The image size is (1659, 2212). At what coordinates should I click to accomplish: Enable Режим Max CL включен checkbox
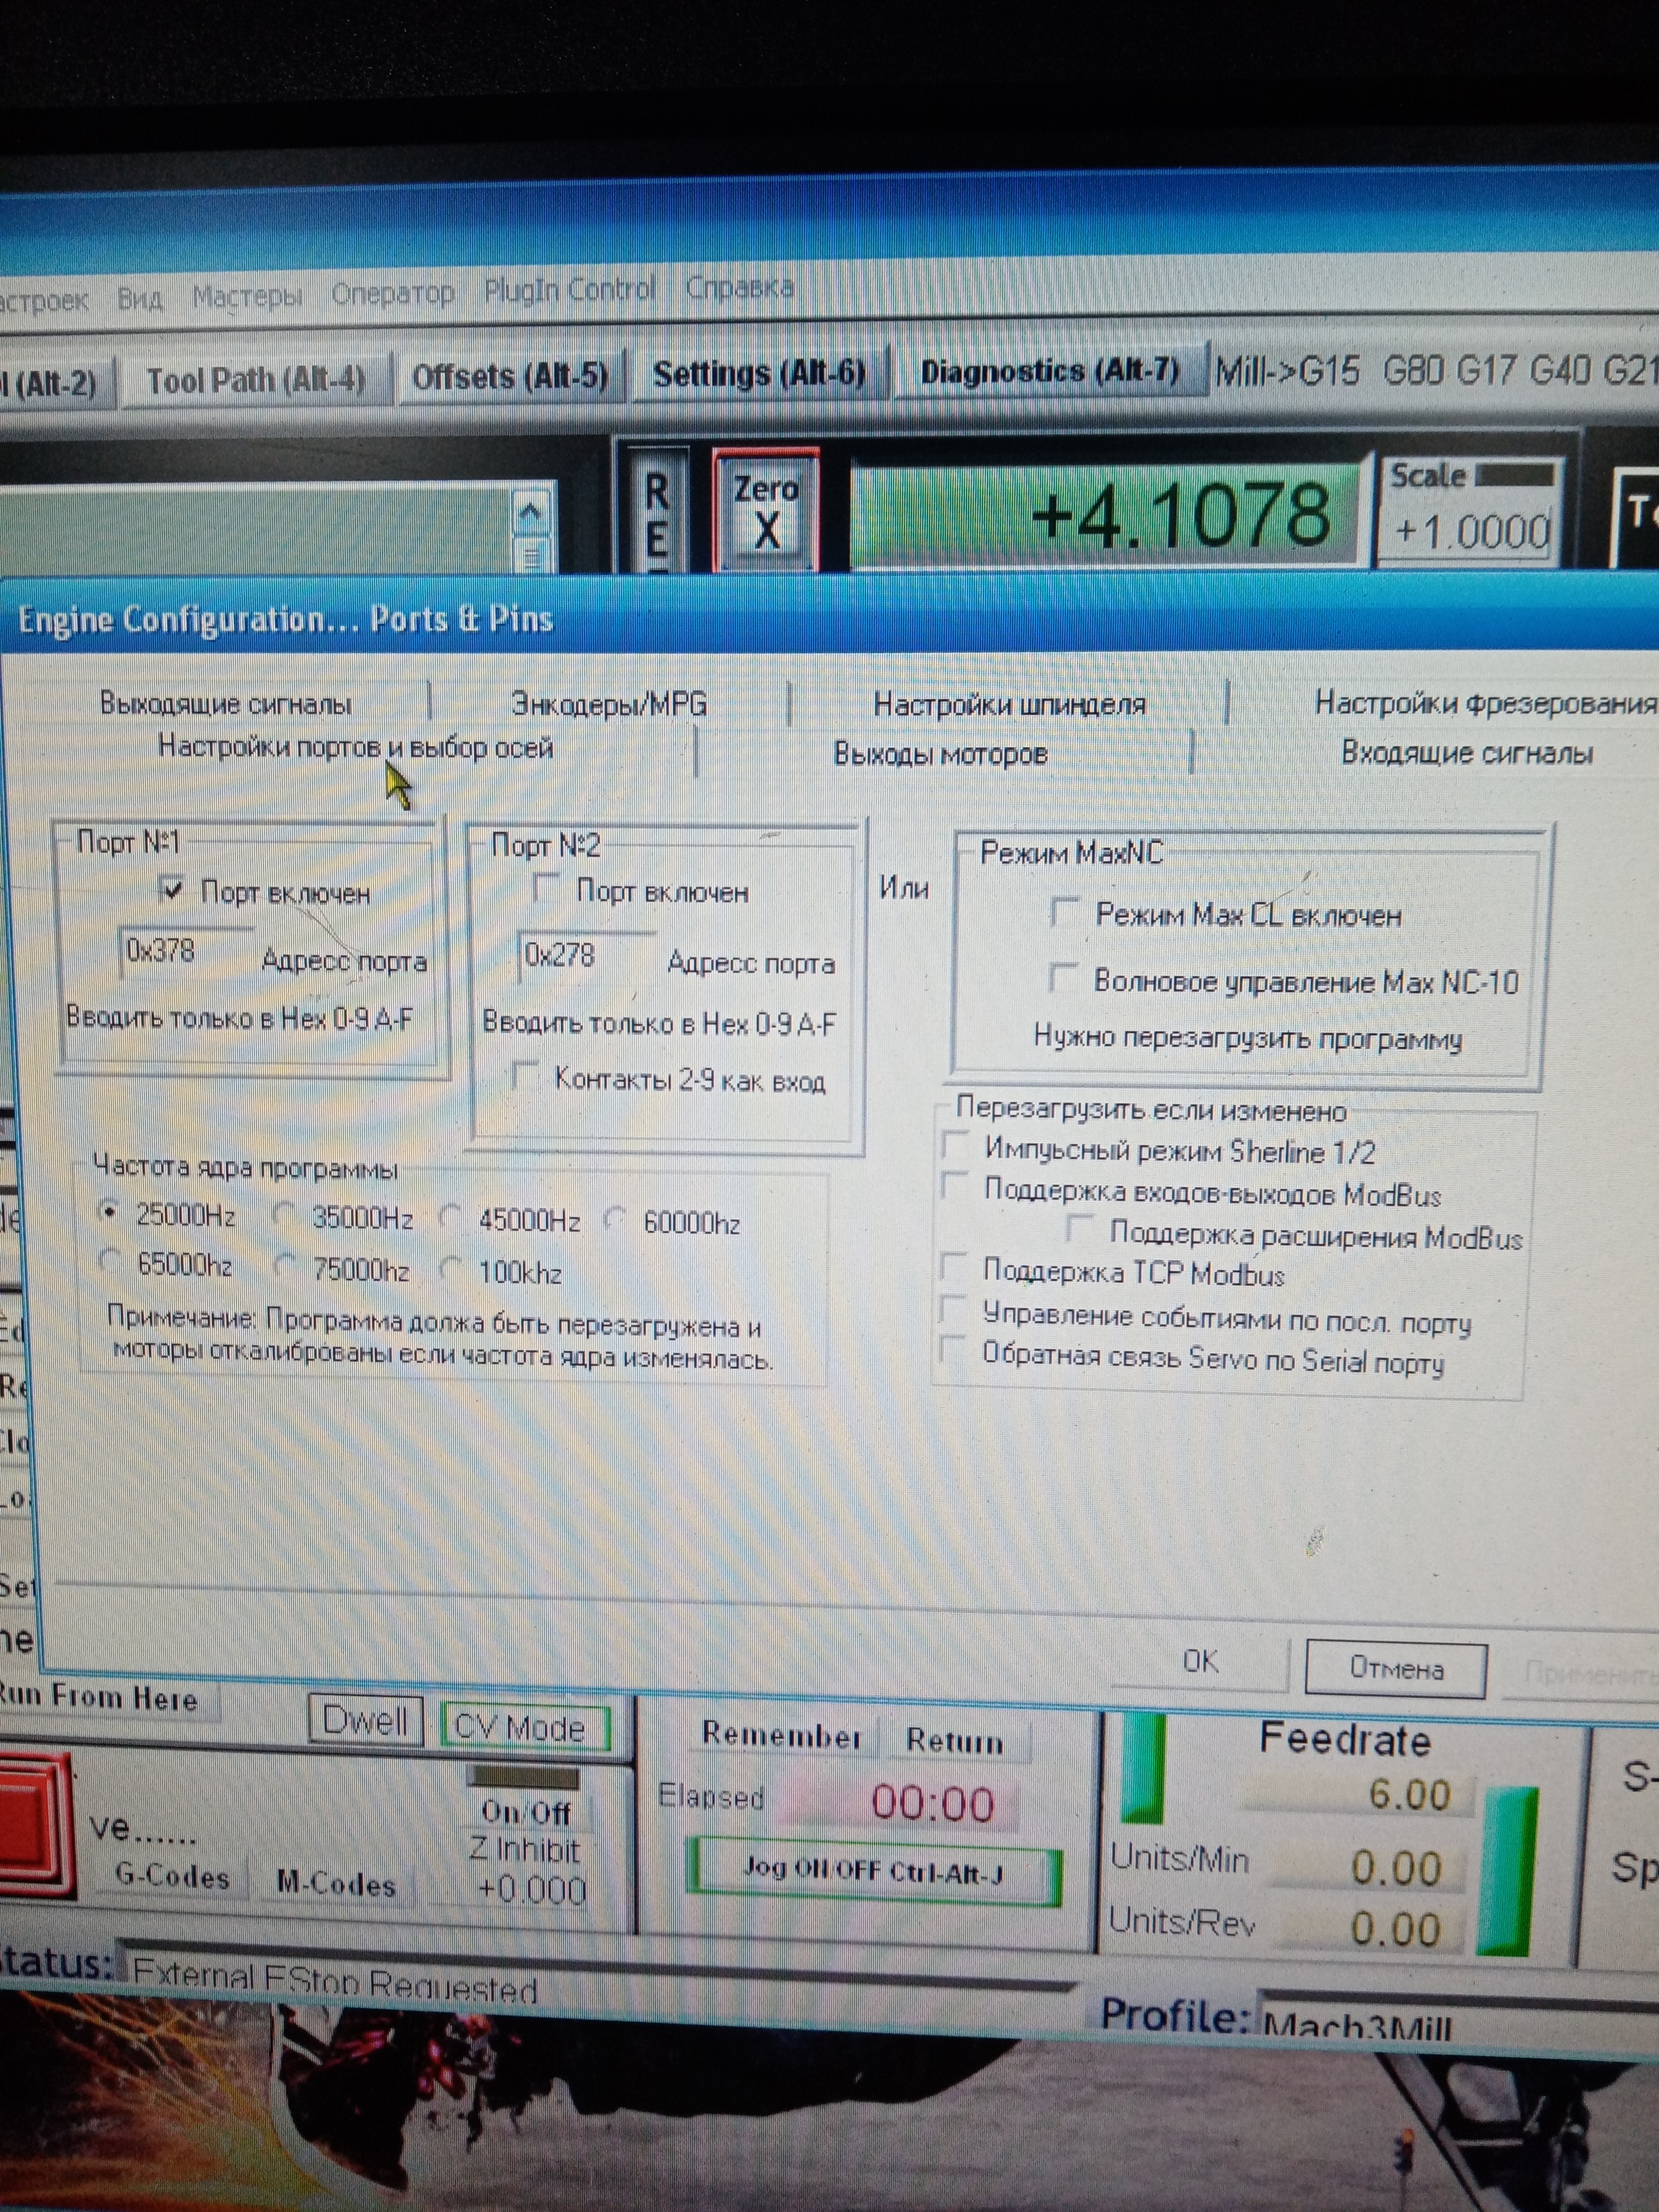pos(1064,911)
